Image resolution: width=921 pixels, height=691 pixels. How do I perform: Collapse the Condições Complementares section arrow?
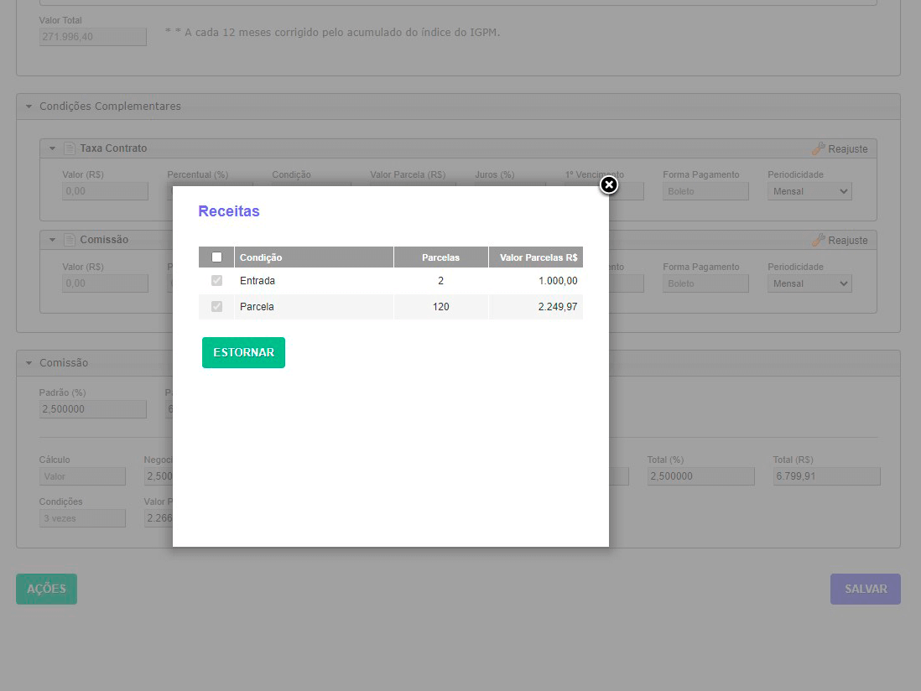coord(29,107)
